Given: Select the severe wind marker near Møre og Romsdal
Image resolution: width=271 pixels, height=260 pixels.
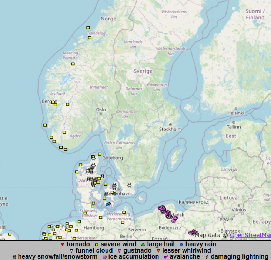Looking at the screenshot, I should pyautogui.click(x=73, y=64).
